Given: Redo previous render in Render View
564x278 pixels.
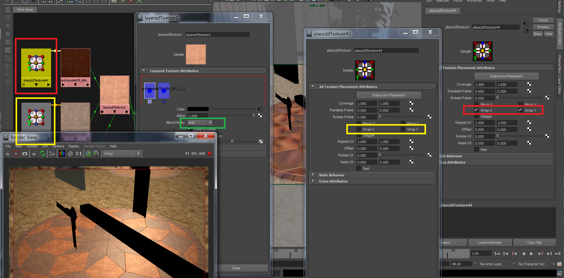Looking at the screenshot, I should pos(8,154).
